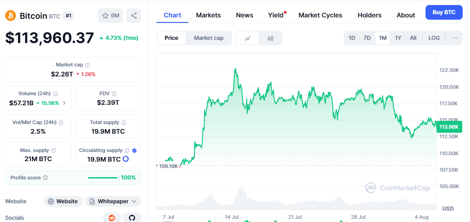Show info tooltip next to Profile score
Screen dimensions: 470x222
pyautogui.click(x=45, y=178)
